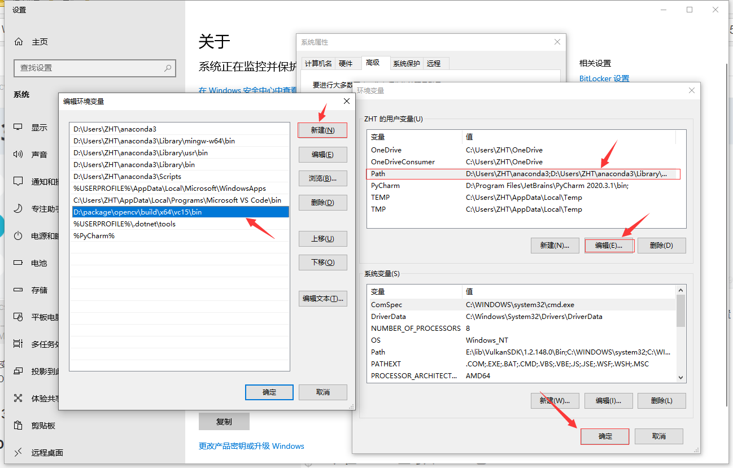Confirm with 确定 in edit environment variable dialog
733x468 pixels.
pyautogui.click(x=269, y=392)
